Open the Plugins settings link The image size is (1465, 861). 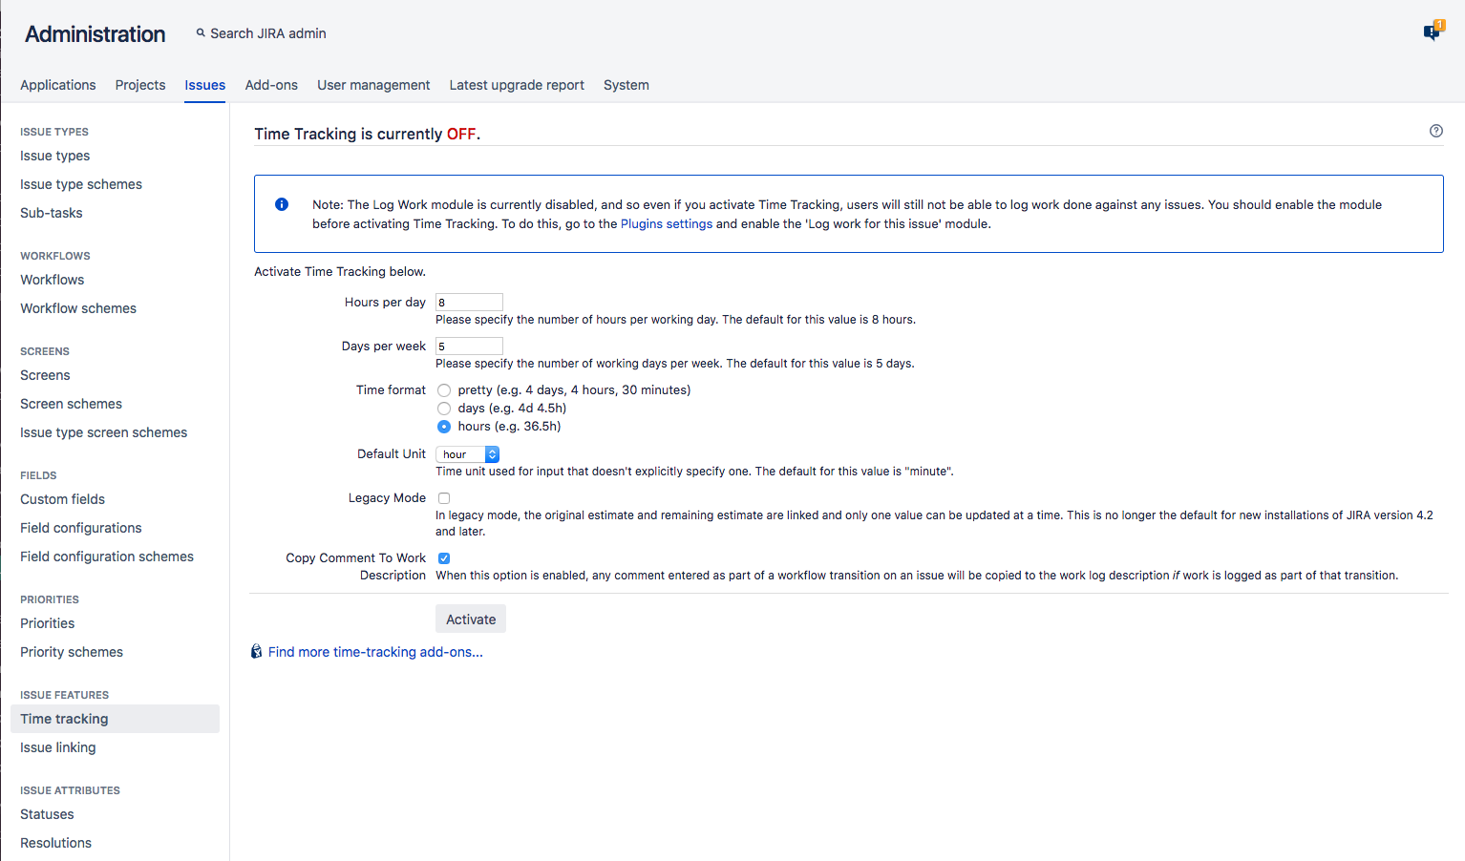point(666,223)
